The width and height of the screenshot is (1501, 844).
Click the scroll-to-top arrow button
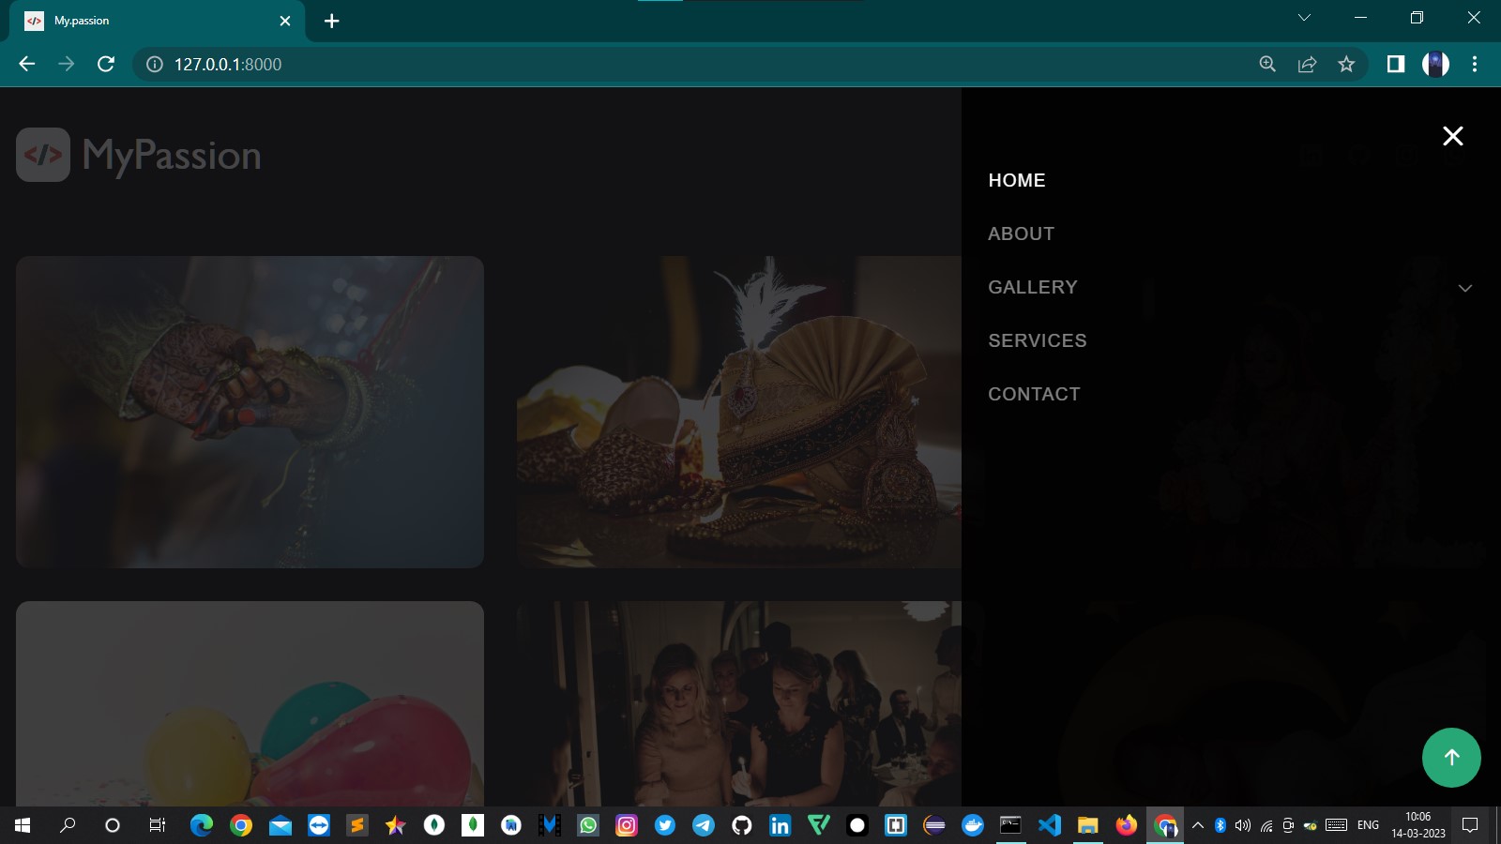click(x=1452, y=758)
